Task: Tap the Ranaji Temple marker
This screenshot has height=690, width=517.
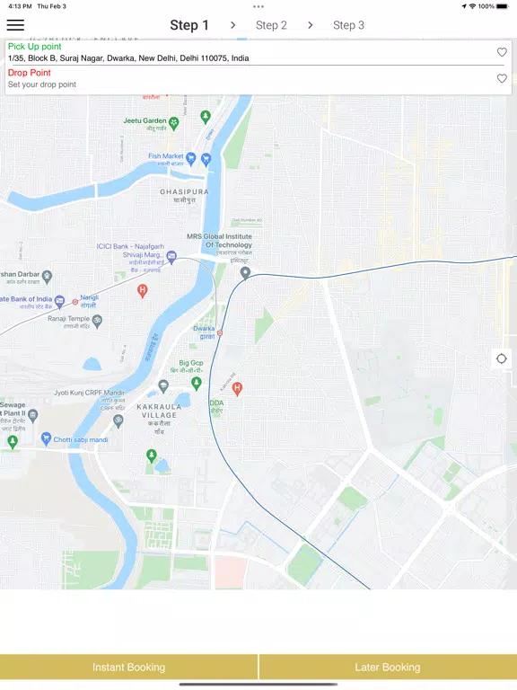Action: 98,322
